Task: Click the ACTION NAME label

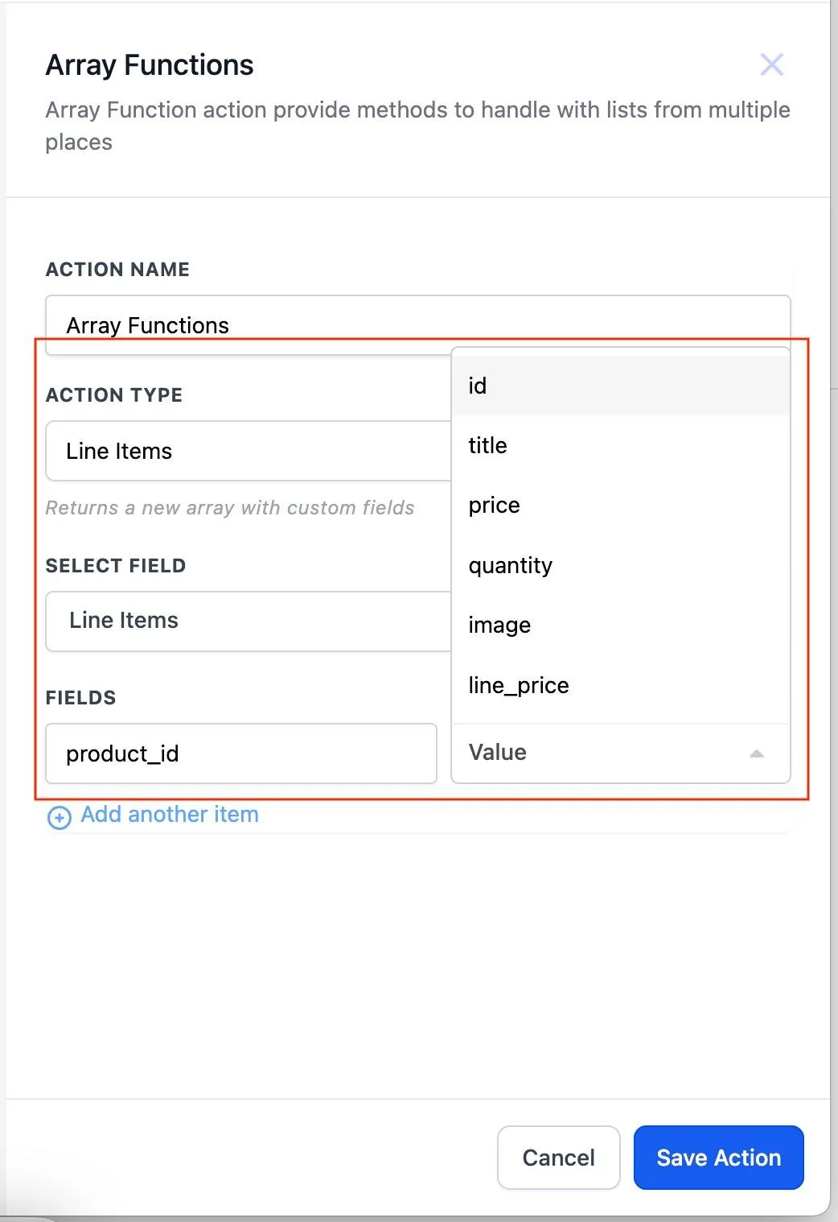Action: pyautogui.click(x=117, y=270)
